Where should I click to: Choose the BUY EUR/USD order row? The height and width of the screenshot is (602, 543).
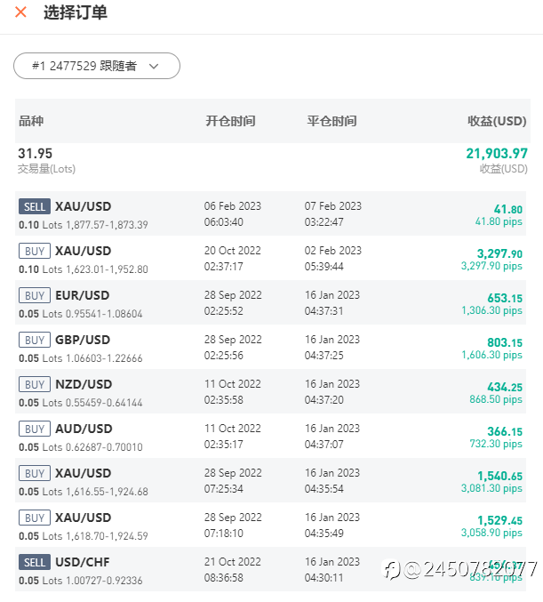(270, 302)
